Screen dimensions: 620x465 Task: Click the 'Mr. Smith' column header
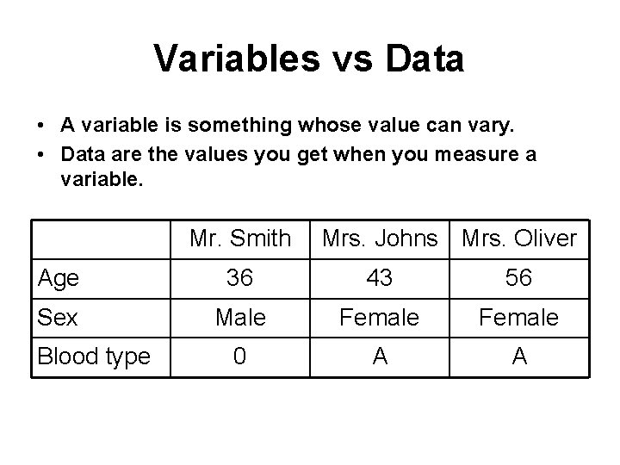[x=239, y=239]
